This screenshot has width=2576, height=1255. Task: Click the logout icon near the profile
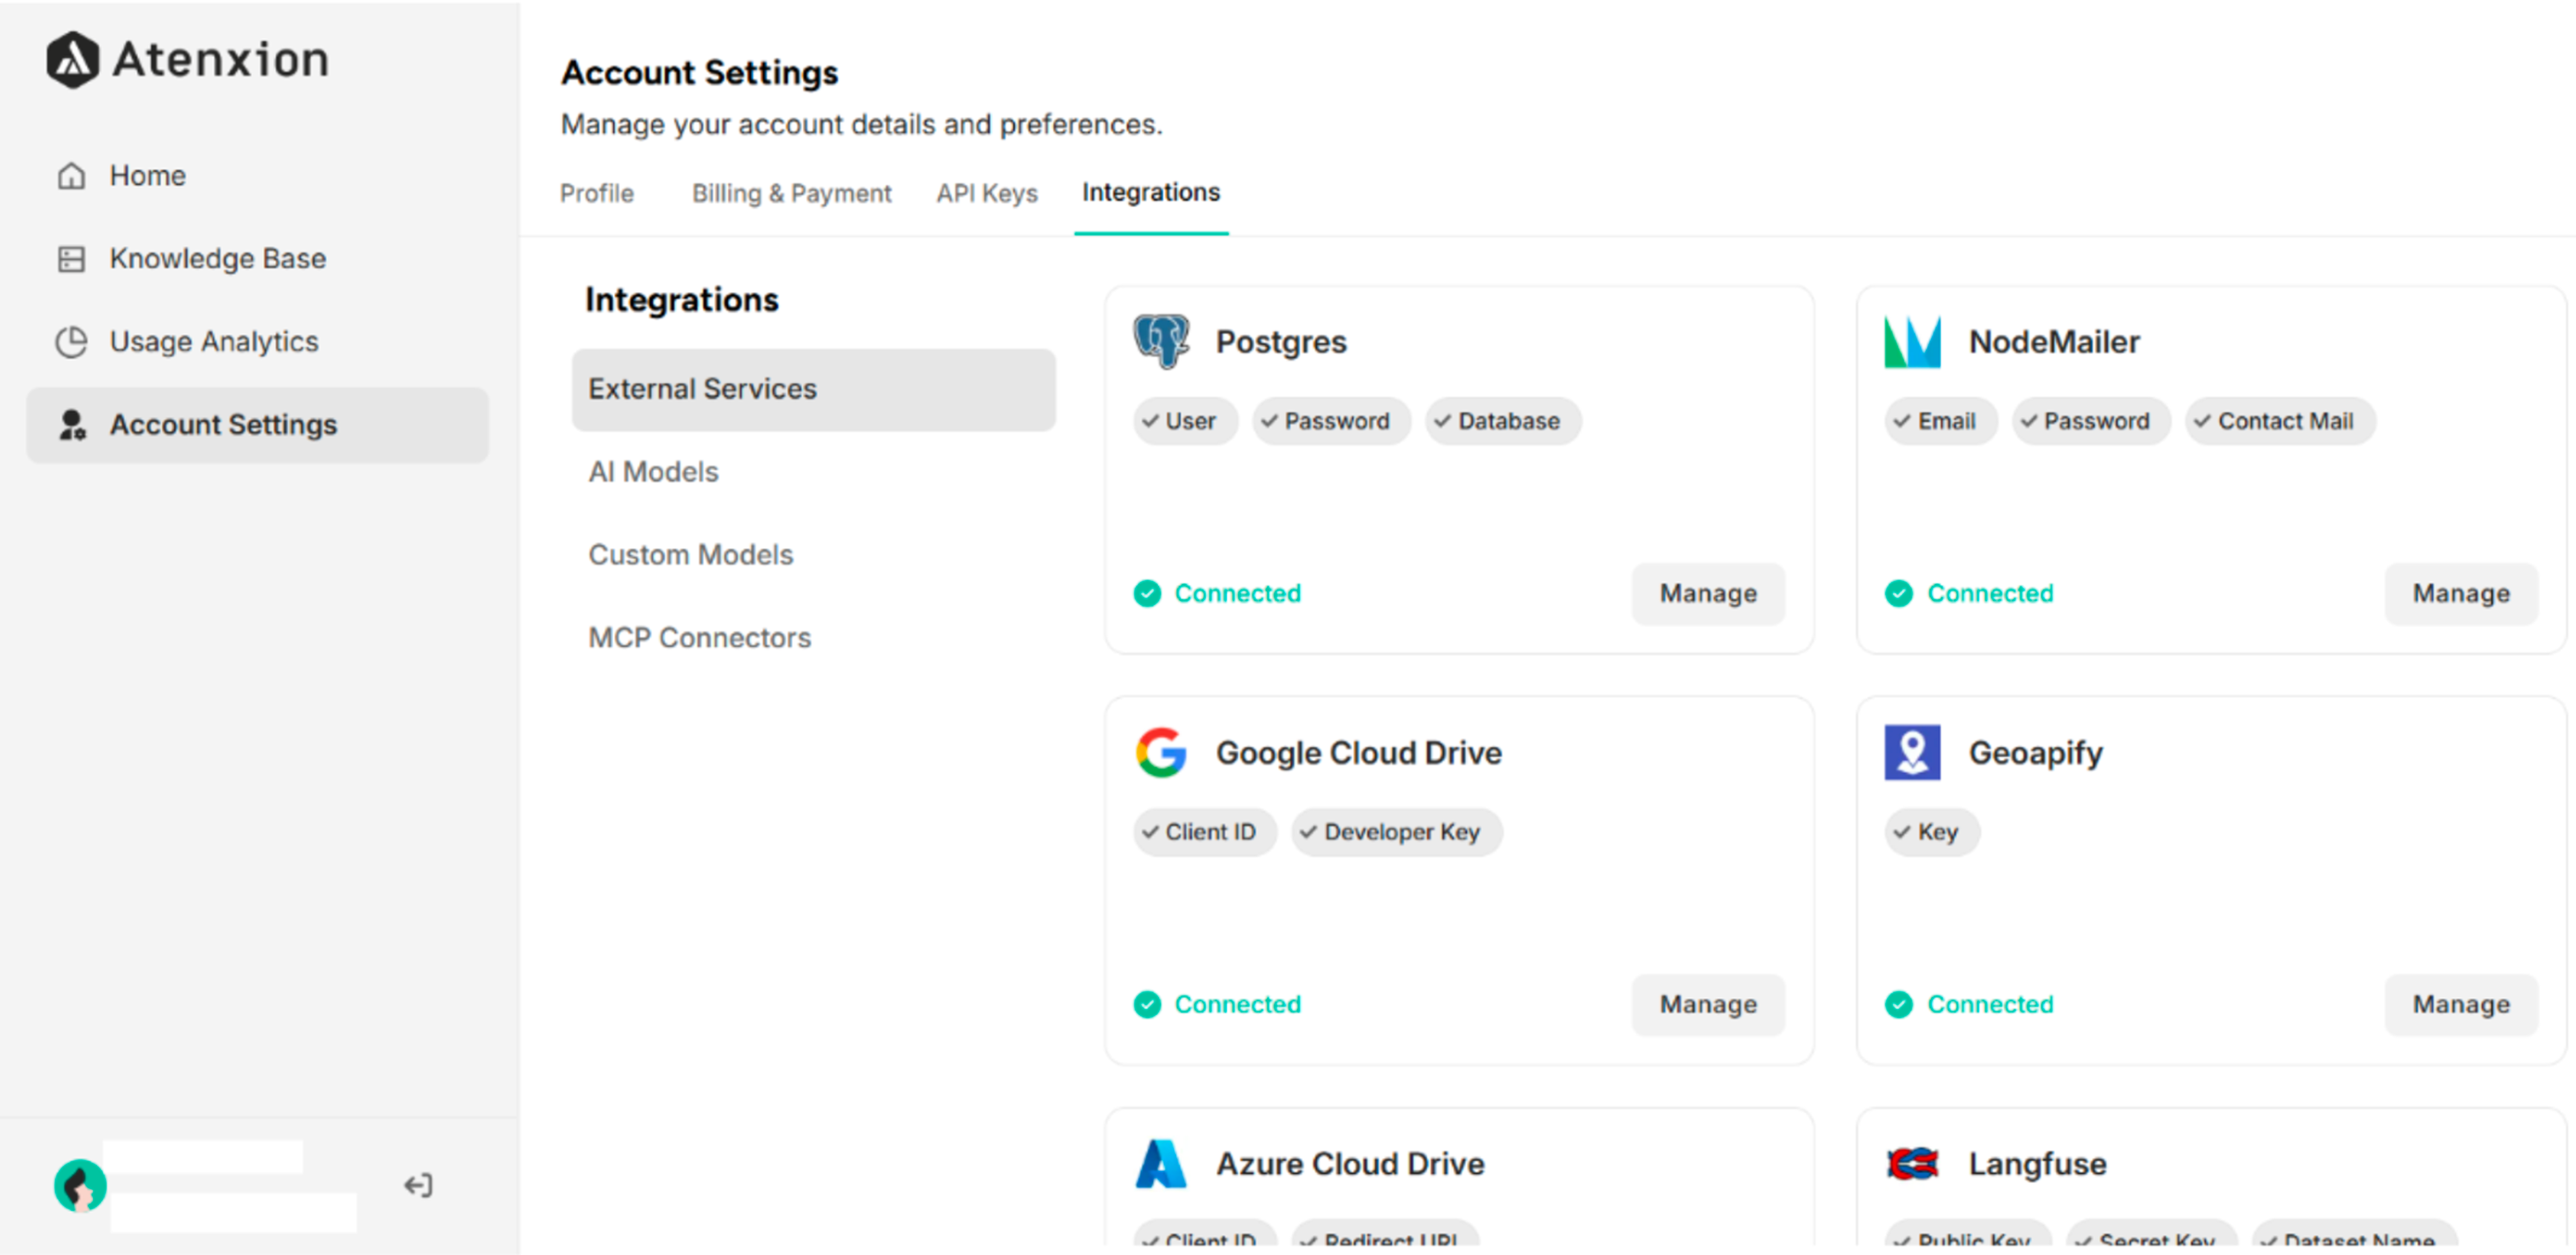click(x=418, y=1185)
